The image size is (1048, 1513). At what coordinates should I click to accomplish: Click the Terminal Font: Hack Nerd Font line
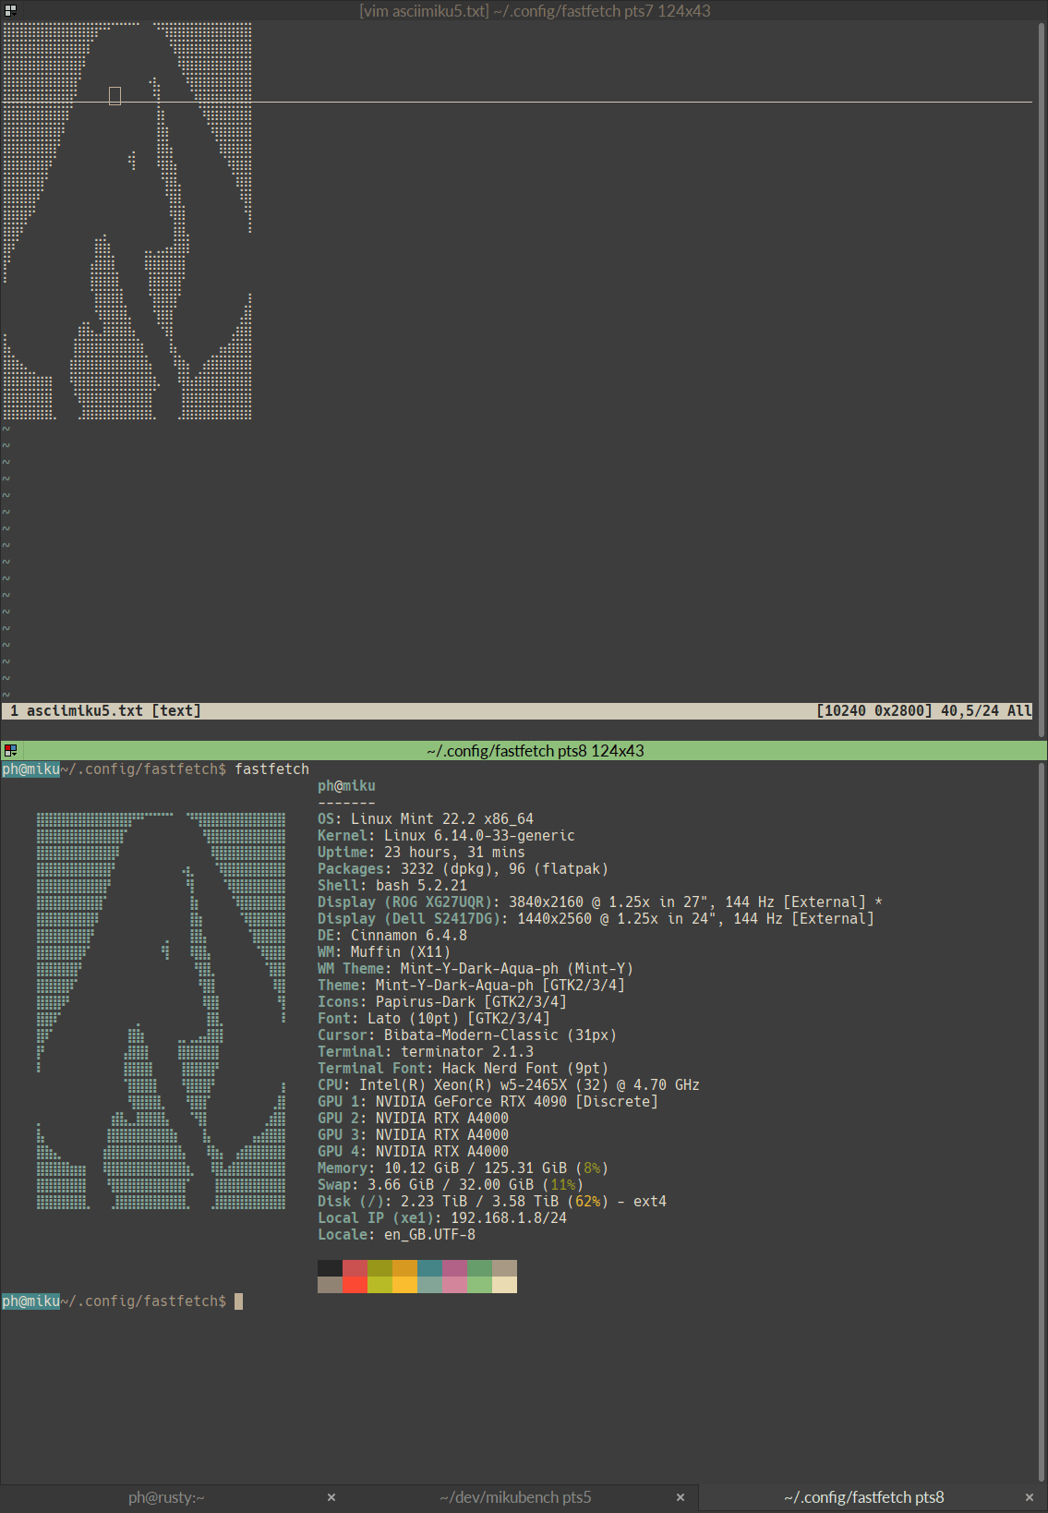463,1069
